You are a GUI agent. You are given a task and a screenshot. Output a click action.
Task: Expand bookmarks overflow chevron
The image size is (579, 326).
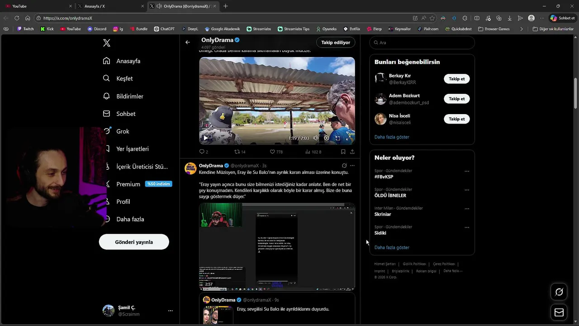click(x=522, y=29)
